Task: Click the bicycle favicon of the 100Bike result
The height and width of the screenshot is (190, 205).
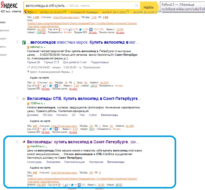Action: [24, 99]
